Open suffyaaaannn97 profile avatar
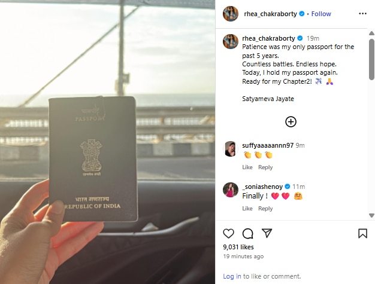This screenshot has height=284, width=375. tap(231, 149)
